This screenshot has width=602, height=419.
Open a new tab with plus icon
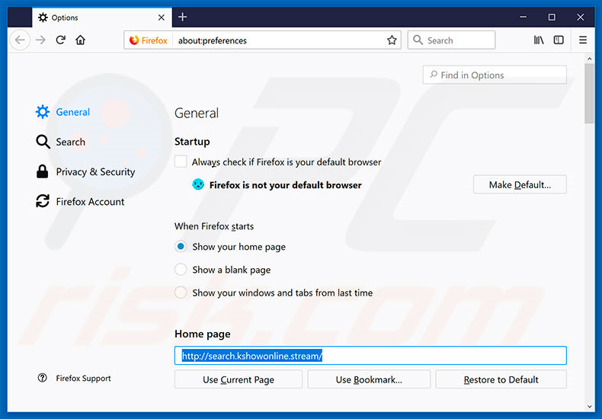coord(183,17)
